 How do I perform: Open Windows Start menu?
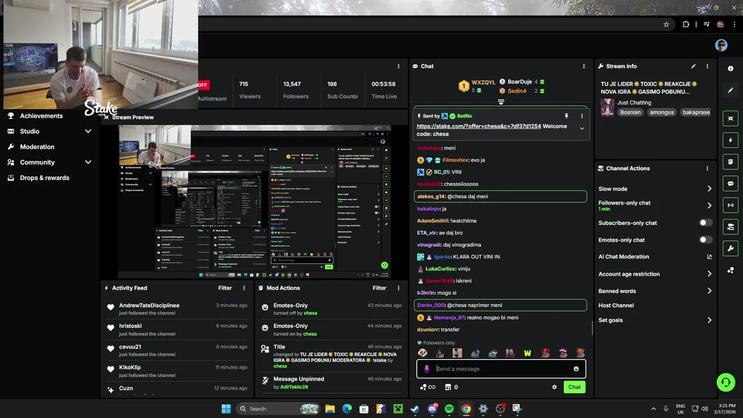tap(226, 409)
